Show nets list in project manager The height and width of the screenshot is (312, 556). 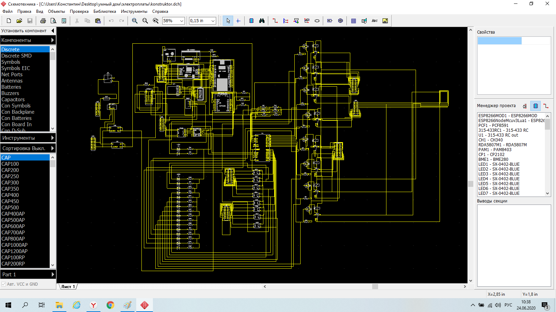tap(546, 106)
